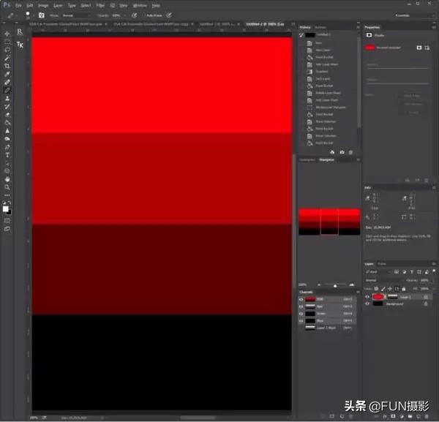Select the Zoom tool in toolbar
The width and height of the screenshot is (439, 422).
coord(7,187)
